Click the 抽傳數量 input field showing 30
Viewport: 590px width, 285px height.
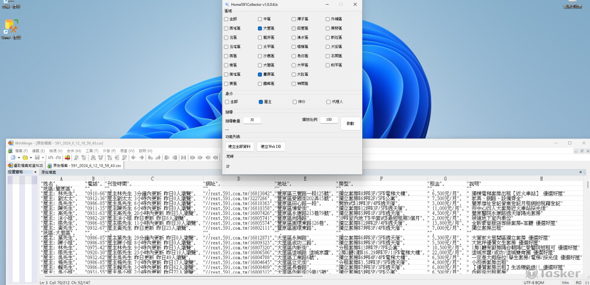point(251,120)
